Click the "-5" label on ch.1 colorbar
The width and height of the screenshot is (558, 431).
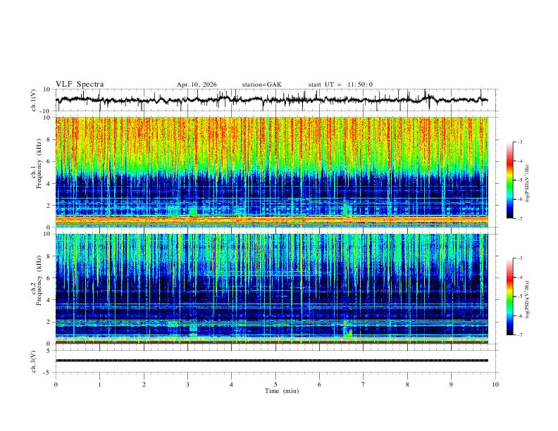tap(520, 180)
